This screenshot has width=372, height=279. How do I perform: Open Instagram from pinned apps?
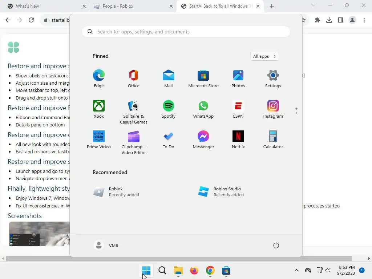273,109
